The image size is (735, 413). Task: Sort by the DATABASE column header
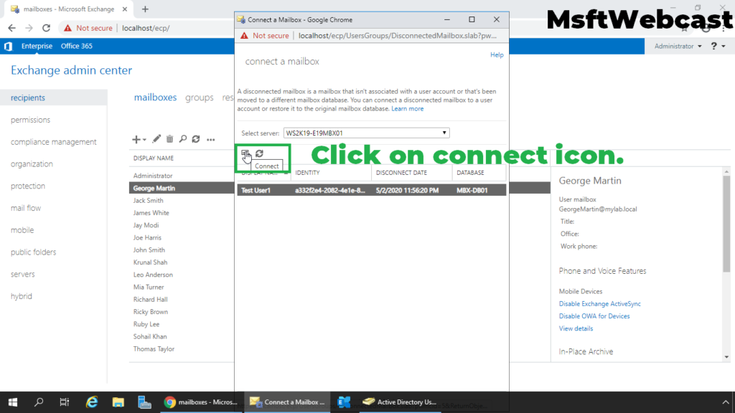[x=479, y=173]
